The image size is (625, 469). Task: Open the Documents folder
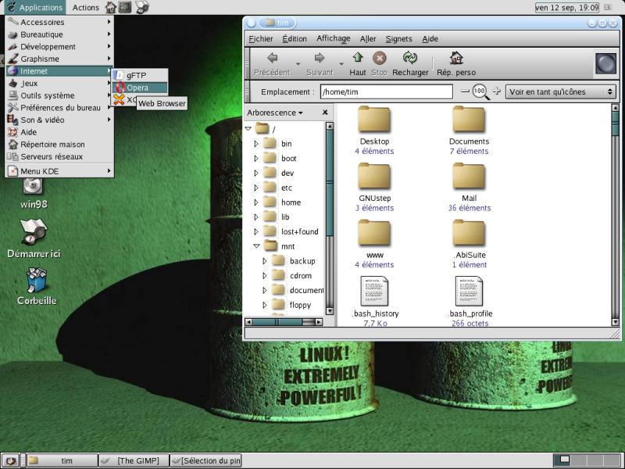(469, 121)
